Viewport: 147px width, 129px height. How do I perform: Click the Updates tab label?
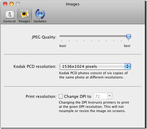click(x=40, y=21)
